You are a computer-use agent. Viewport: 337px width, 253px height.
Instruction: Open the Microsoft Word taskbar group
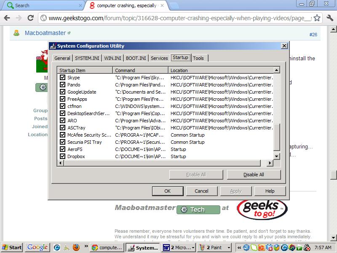(x=179, y=248)
